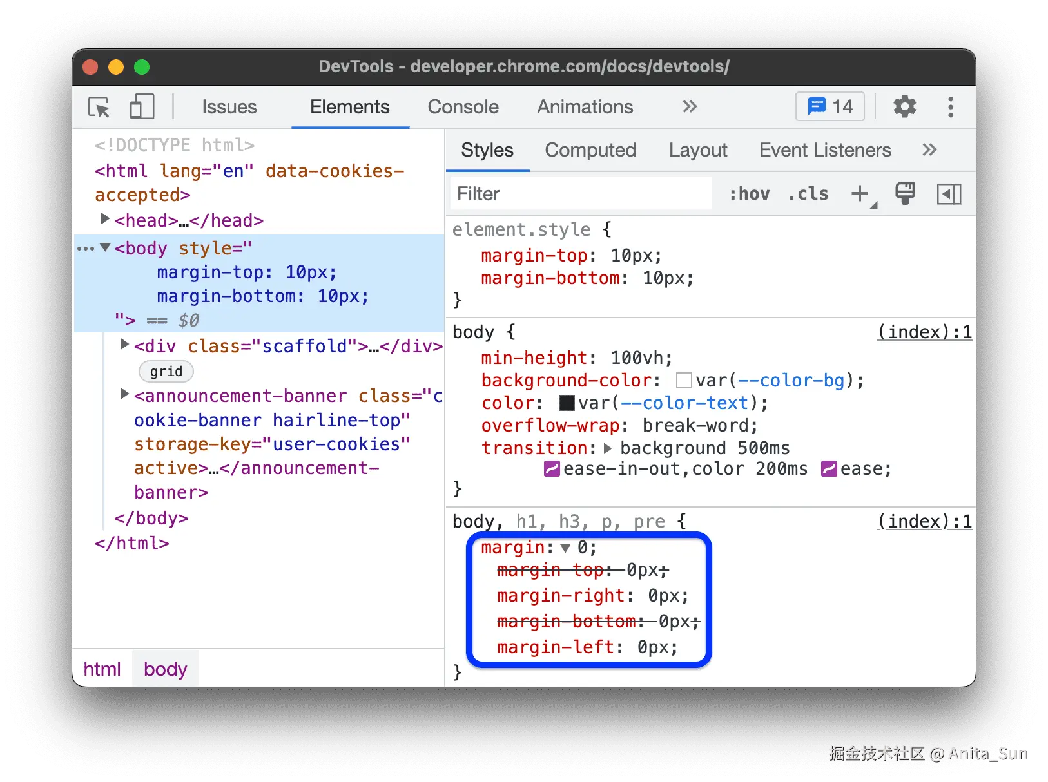Activate the inspect element picker tool
The image size is (1048, 782).
pos(99,107)
